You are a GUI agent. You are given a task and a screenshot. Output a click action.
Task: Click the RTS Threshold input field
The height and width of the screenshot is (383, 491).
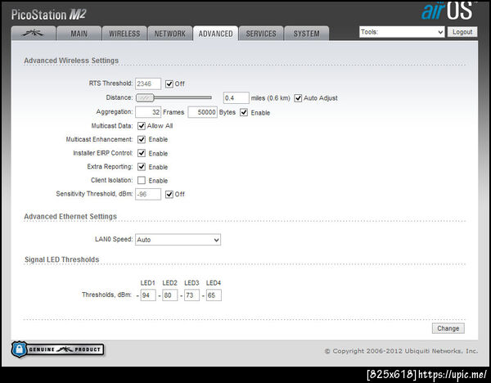click(x=148, y=83)
